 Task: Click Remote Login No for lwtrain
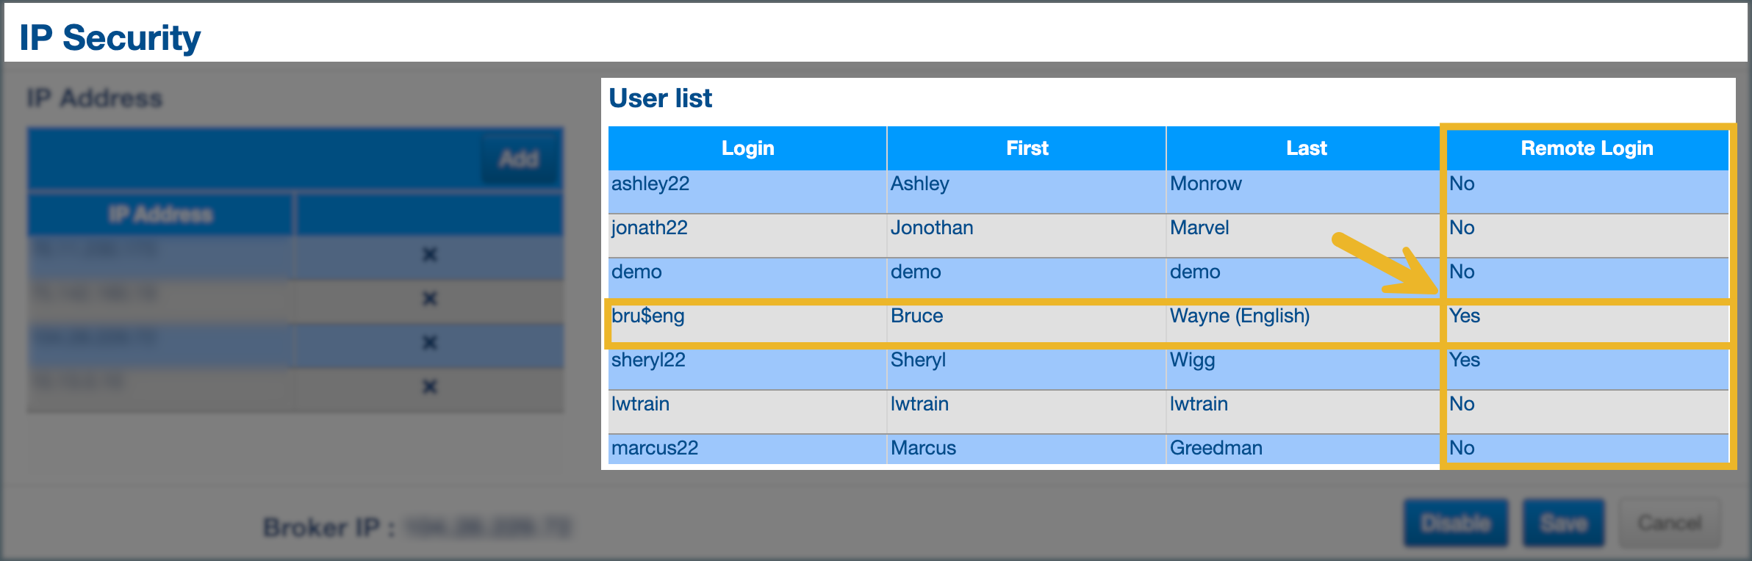tap(1462, 404)
